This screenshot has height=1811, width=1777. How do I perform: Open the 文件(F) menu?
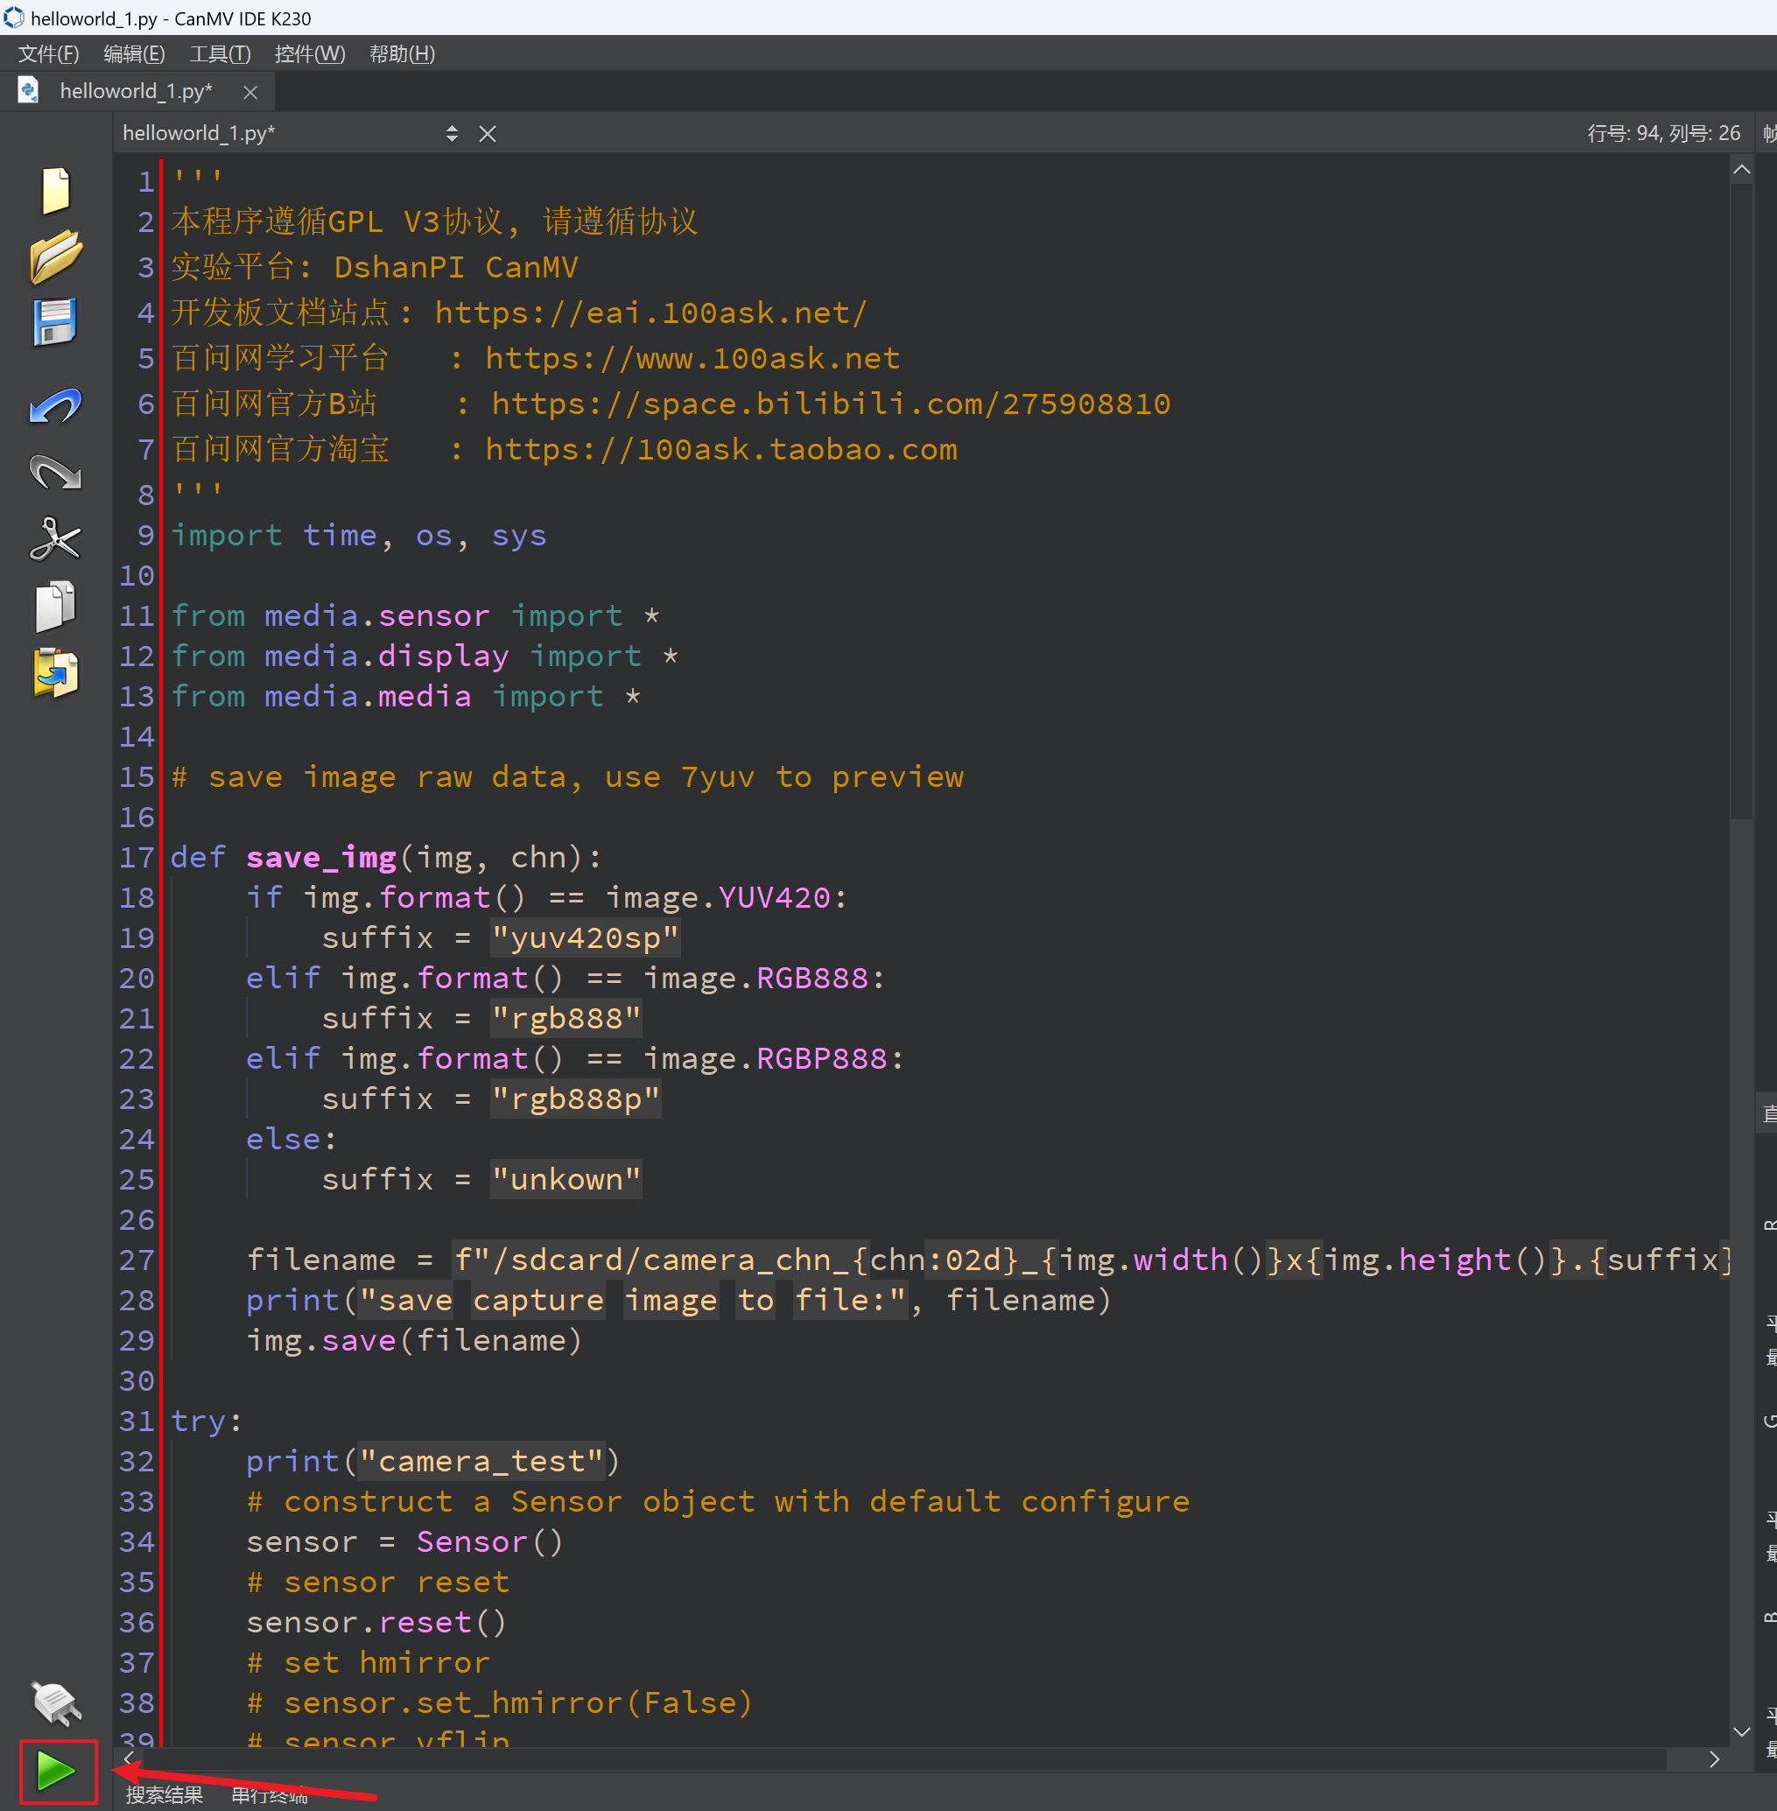(48, 54)
